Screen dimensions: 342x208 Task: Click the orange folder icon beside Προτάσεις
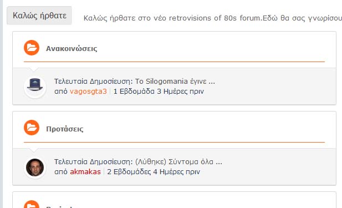click(32, 128)
